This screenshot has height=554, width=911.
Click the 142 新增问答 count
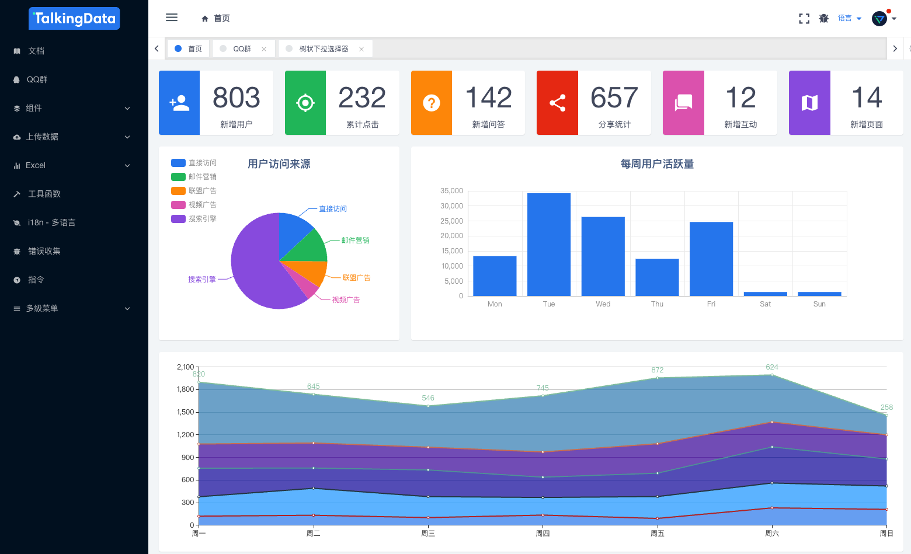click(489, 97)
